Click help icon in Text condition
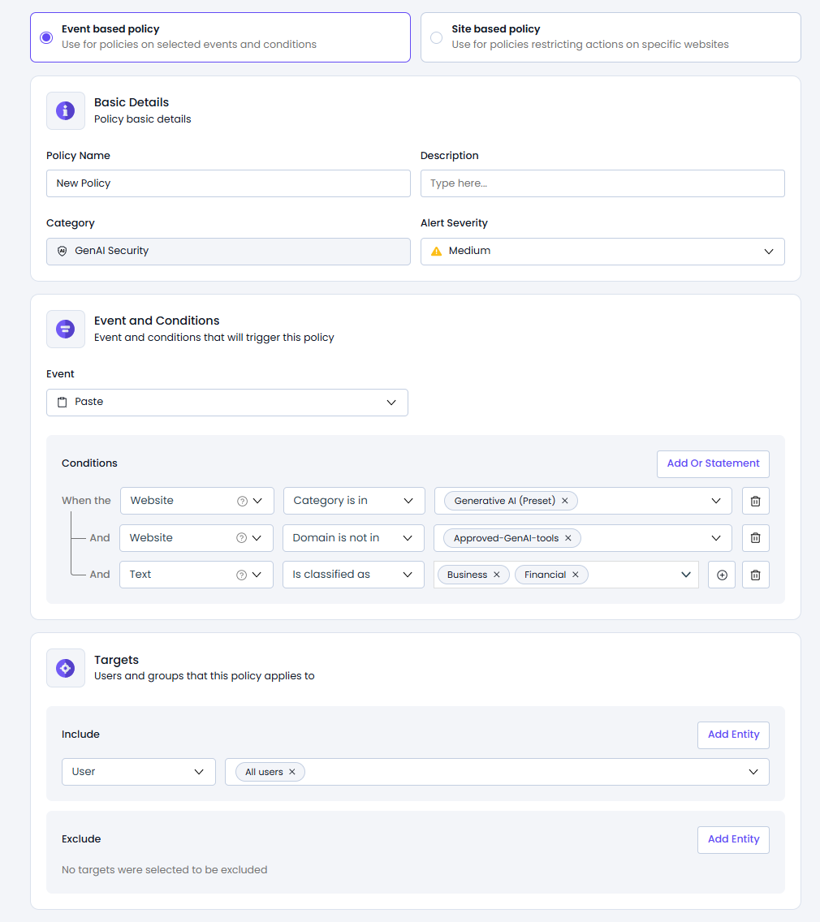The height and width of the screenshot is (922, 820). pyautogui.click(x=241, y=575)
